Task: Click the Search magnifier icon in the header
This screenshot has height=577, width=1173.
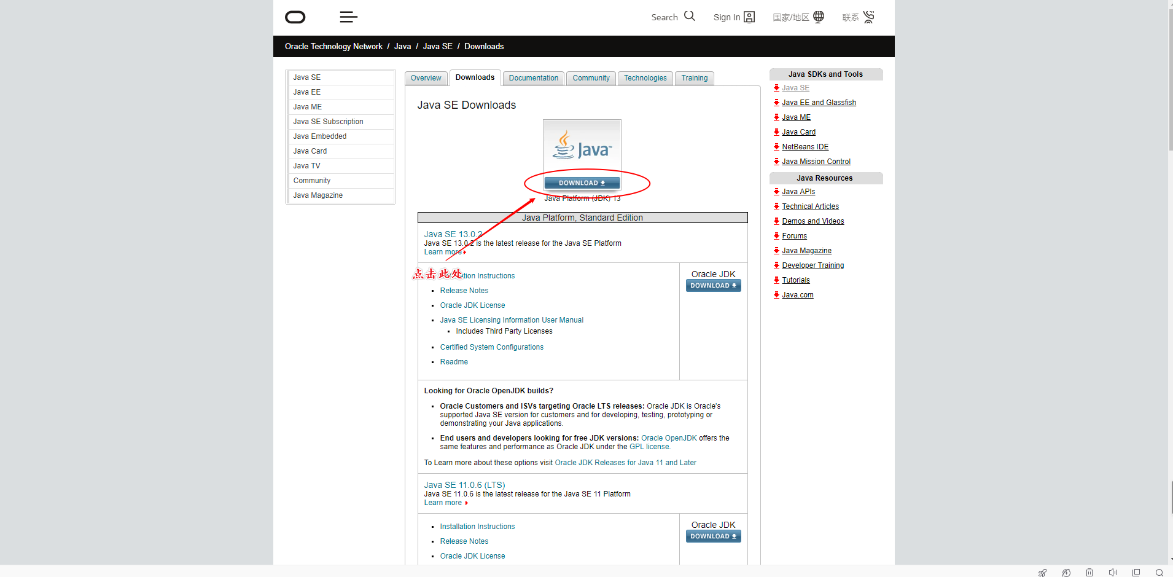Action: [x=690, y=16]
